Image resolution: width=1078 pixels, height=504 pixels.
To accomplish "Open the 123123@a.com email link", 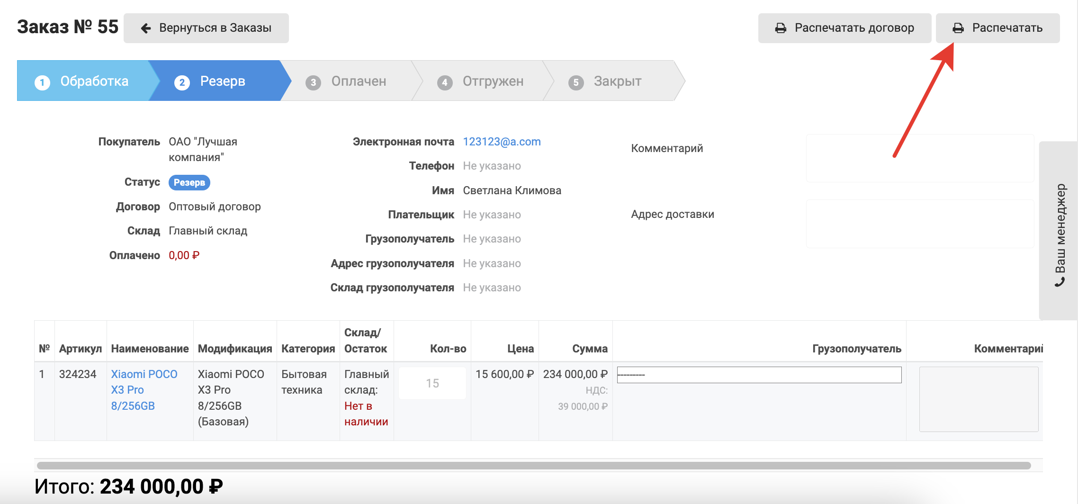I will coord(502,142).
